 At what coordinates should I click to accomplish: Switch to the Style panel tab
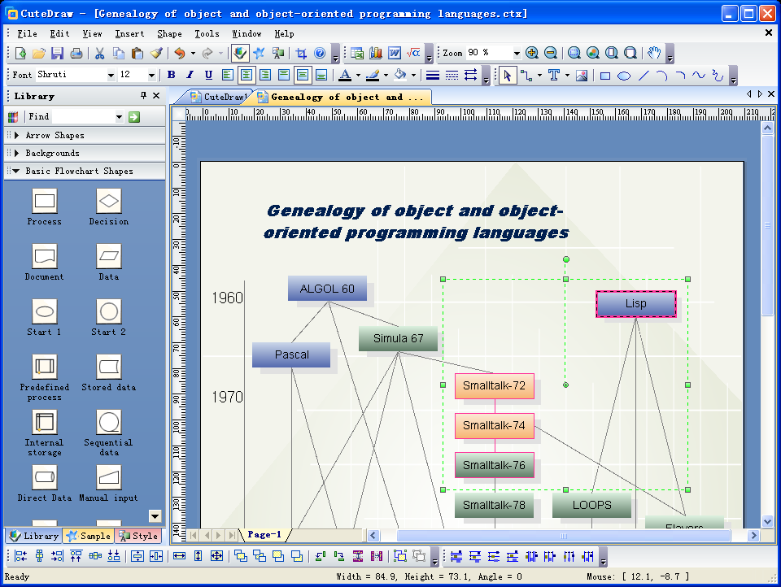[138, 536]
